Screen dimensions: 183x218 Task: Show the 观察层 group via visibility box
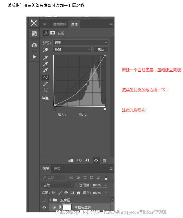[44, 200]
